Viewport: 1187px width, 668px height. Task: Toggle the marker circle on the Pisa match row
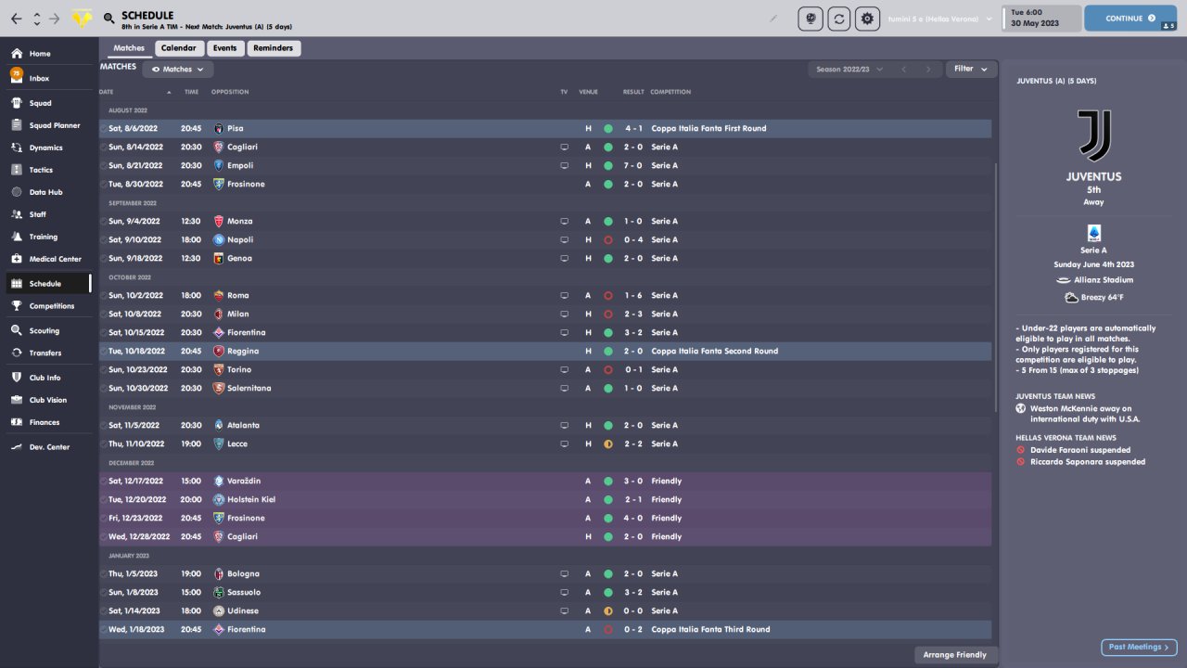point(103,128)
